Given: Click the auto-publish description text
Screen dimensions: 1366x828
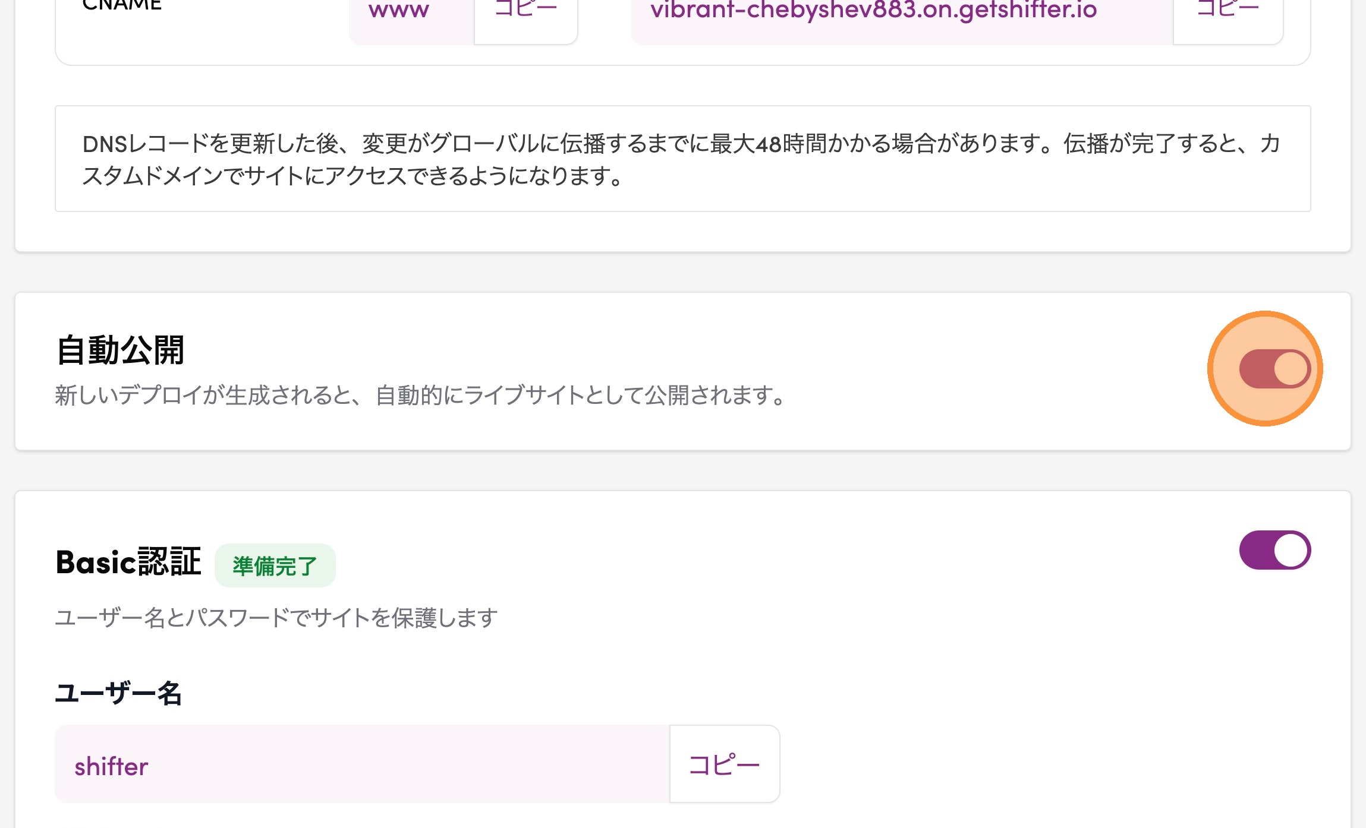Looking at the screenshot, I should (421, 396).
